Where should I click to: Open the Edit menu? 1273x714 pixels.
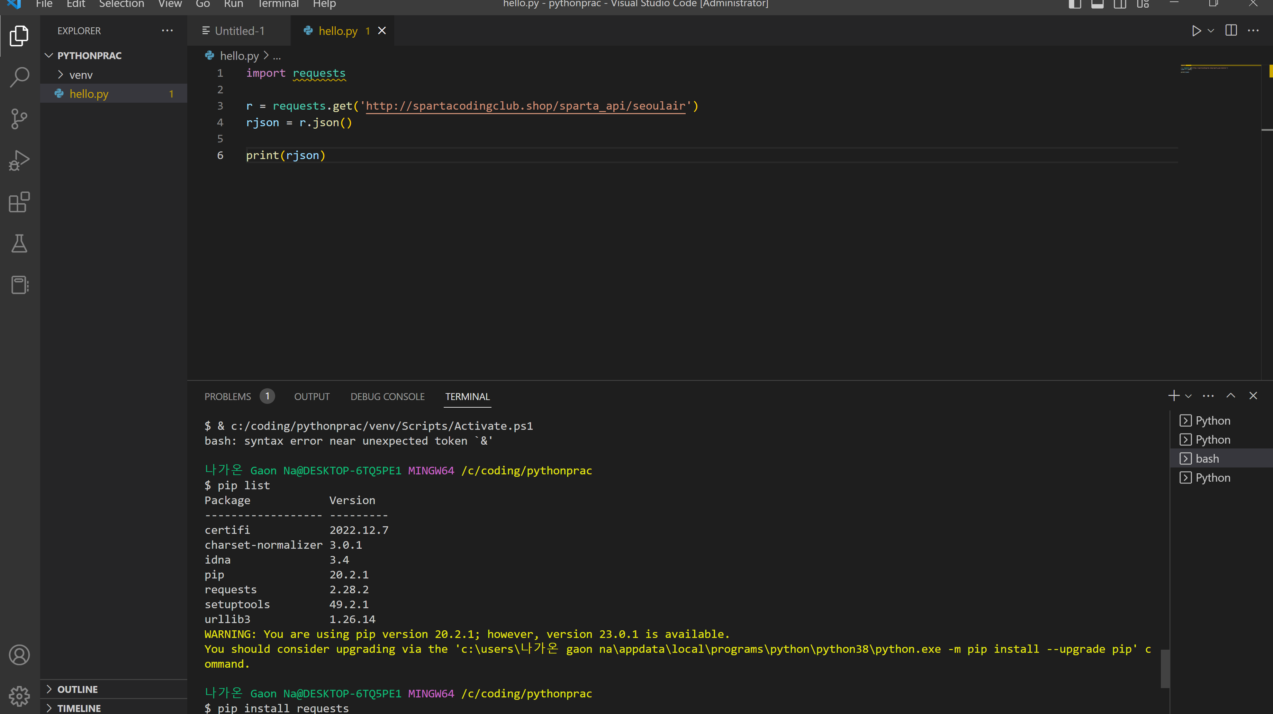click(75, 4)
